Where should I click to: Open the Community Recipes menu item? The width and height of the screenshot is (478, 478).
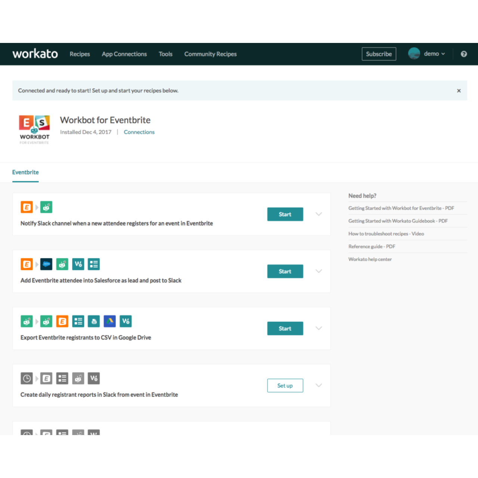[x=210, y=54]
